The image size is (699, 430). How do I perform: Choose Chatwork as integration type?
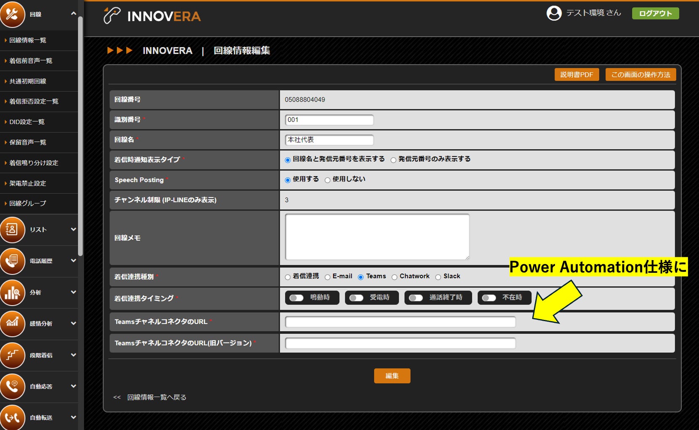click(x=395, y=277)
